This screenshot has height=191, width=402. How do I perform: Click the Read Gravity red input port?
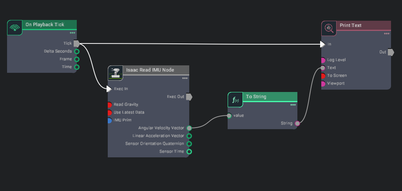(x=110, y=105)
